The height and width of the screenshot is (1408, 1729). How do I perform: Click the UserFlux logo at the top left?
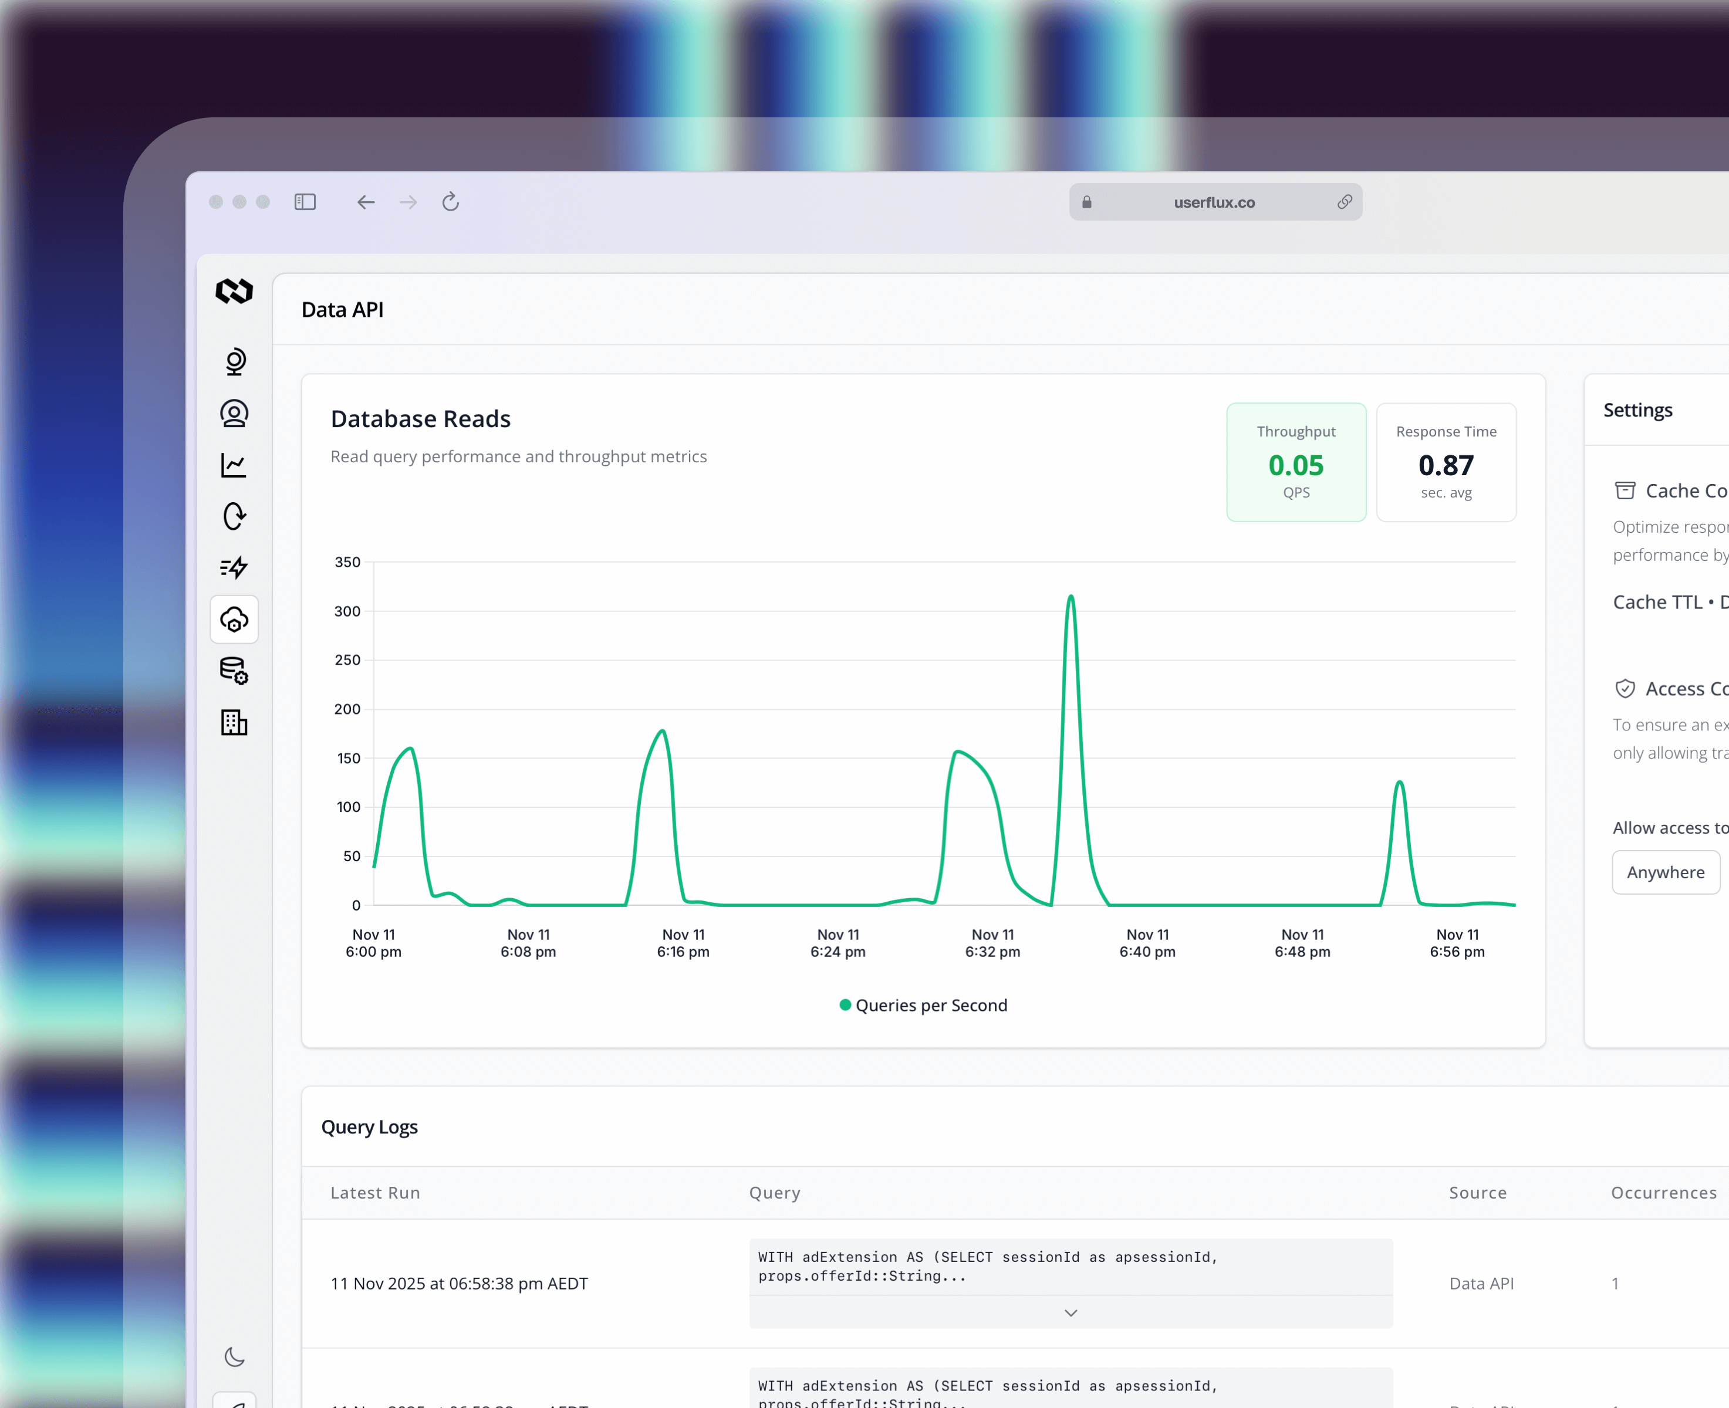click(x=234, y=292)
